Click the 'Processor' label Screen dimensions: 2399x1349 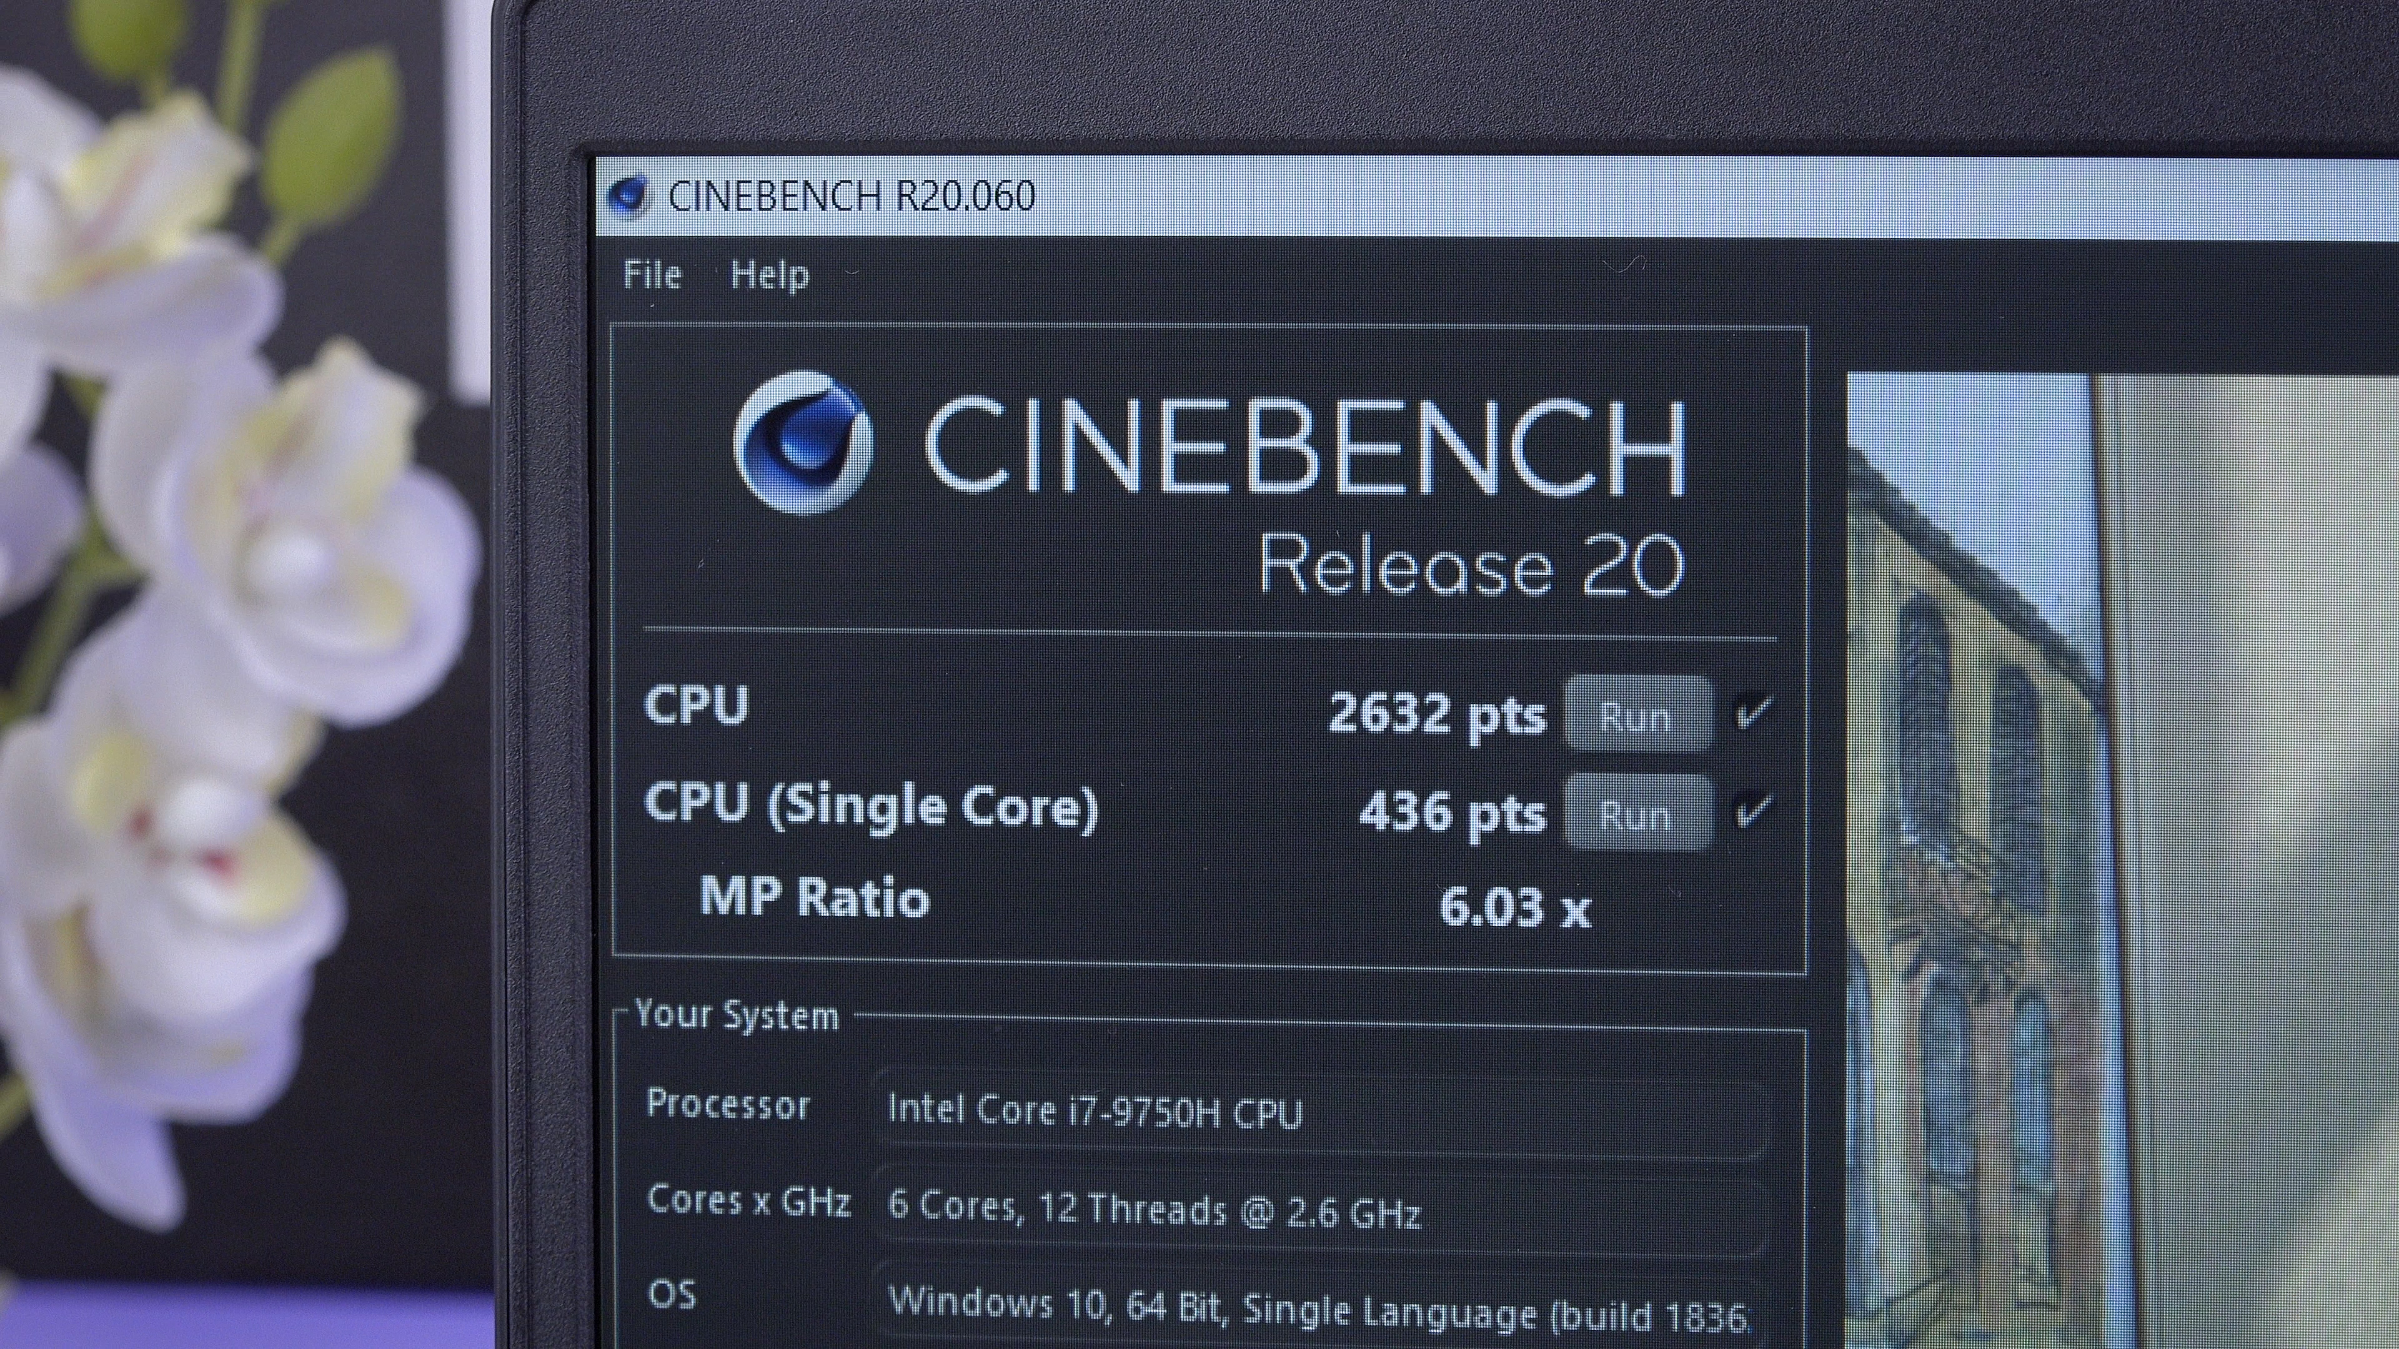coord(728,1104)
